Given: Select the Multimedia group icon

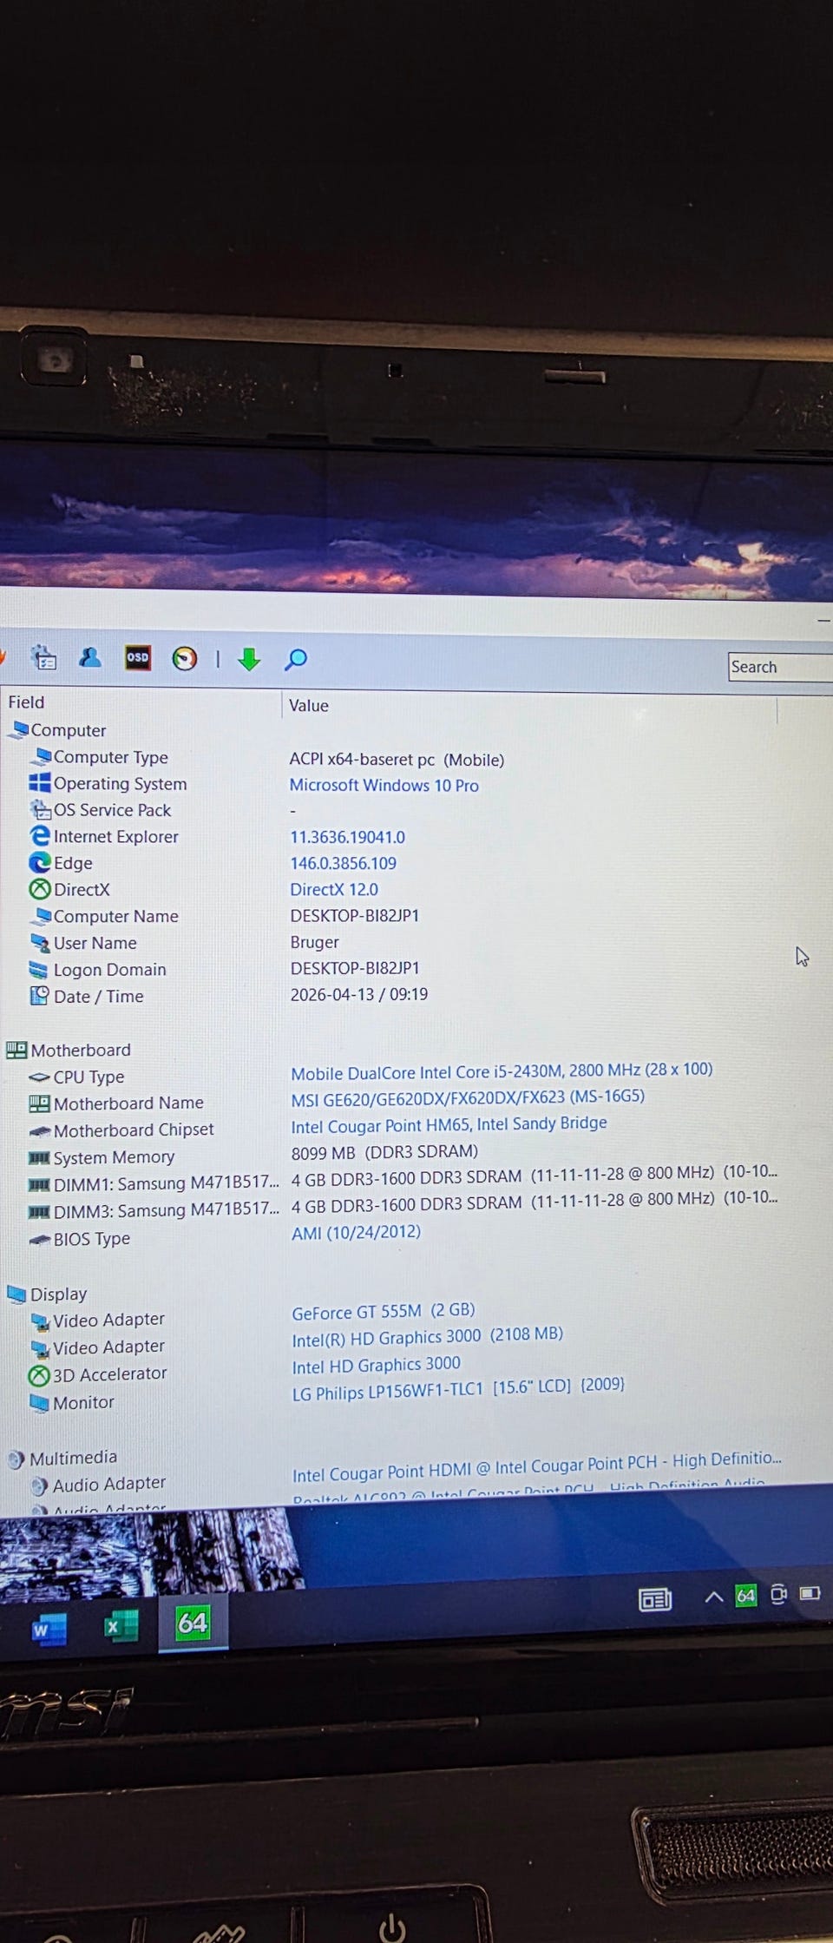Looking at the screenshot, I should [x=16, y=1459].
